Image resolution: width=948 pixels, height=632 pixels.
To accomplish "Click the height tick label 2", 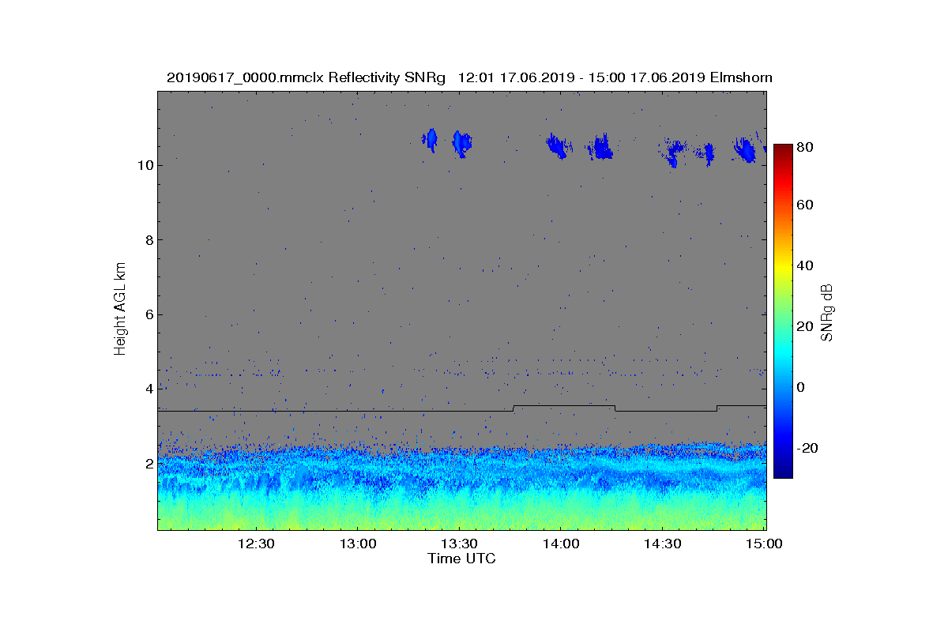I will (x=149, y=464).
